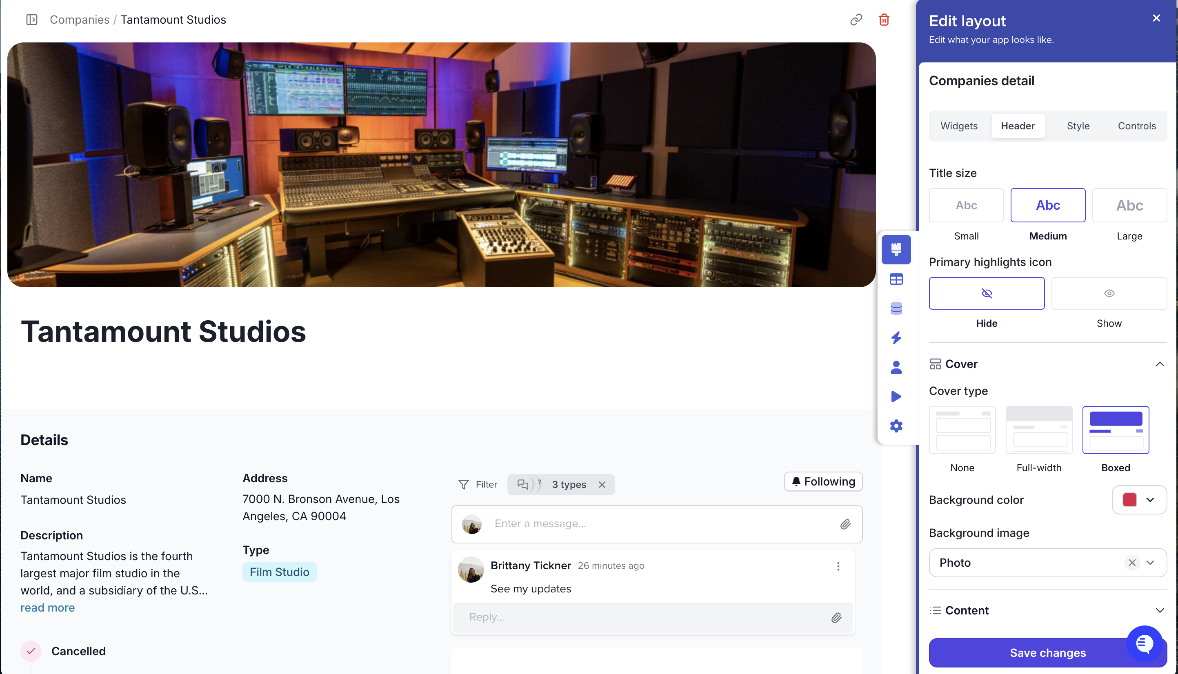Expand the Content section
The image size is (1178, 674).
[x=1159, y=610]
